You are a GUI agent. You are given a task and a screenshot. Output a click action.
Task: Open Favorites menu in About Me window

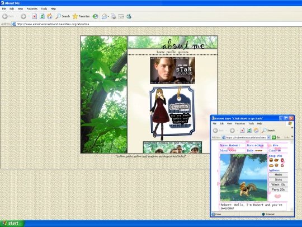[x=32, y=8]
